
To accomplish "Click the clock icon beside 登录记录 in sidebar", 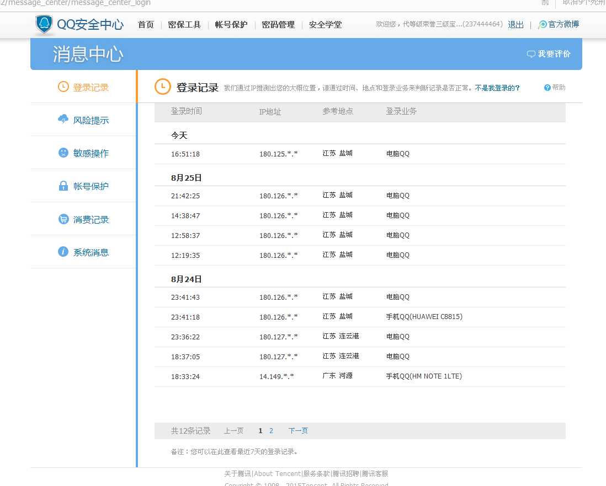I will tap(63, 87).
